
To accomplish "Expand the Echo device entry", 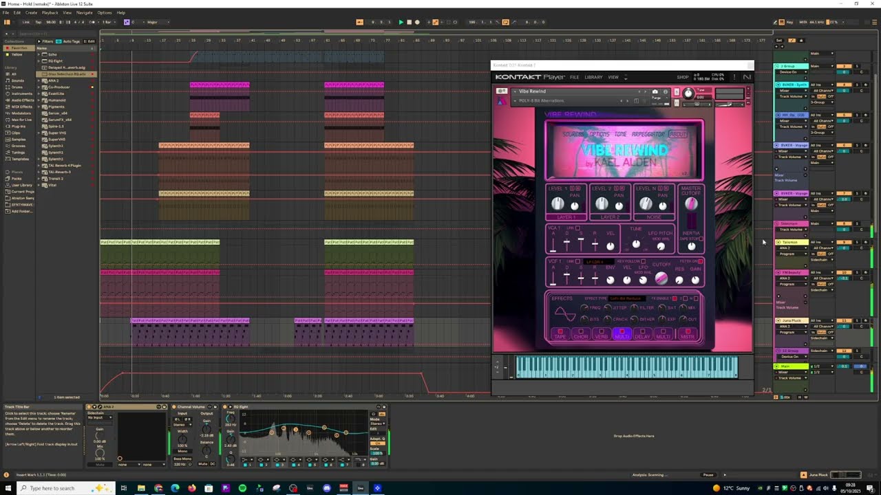I will [x=39, y=54].
